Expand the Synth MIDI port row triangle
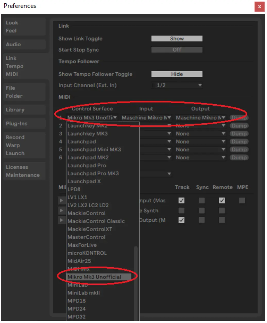267x323 pixels. click(61, 211)
